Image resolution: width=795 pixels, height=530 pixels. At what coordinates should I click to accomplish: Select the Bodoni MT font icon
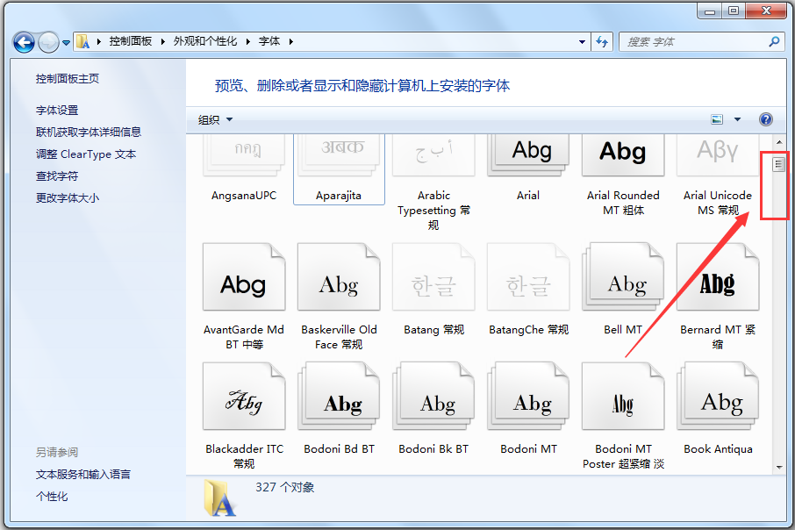(x=528, y=396)
